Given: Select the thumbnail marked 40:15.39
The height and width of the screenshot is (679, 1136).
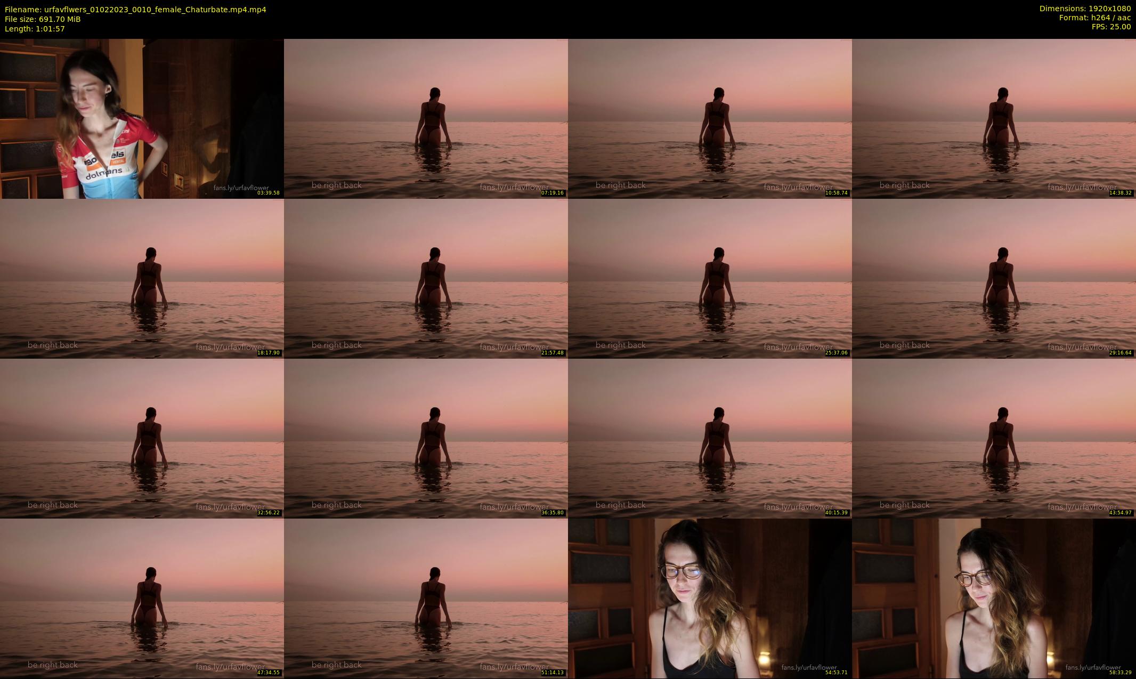Looking at the screenshot, I should [710, 438].
